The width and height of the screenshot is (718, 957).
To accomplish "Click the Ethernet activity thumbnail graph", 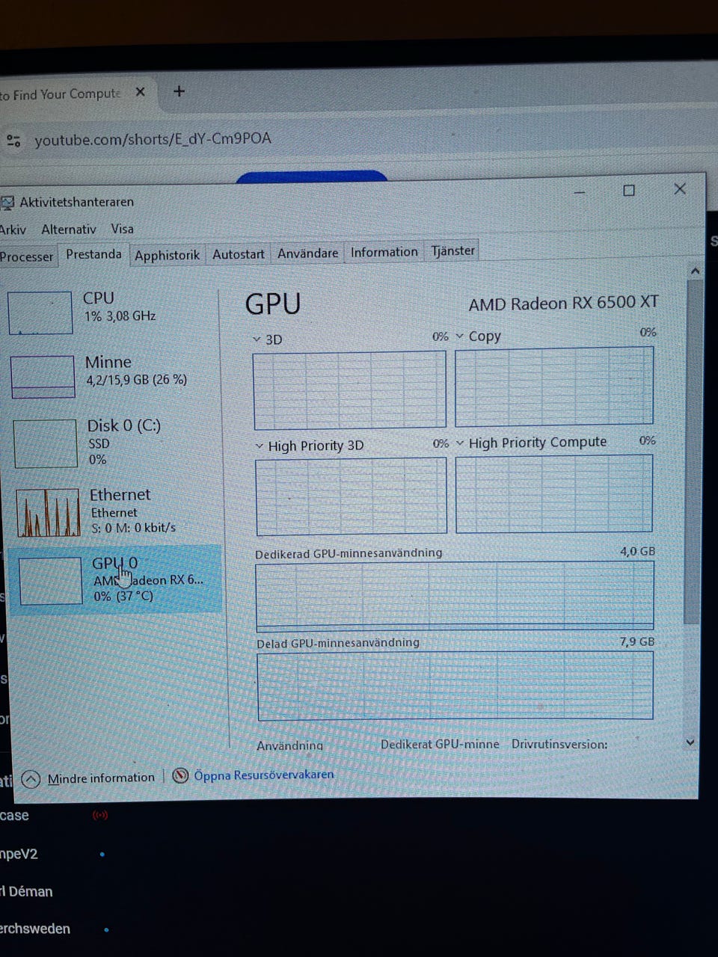I will pos(48,512).
